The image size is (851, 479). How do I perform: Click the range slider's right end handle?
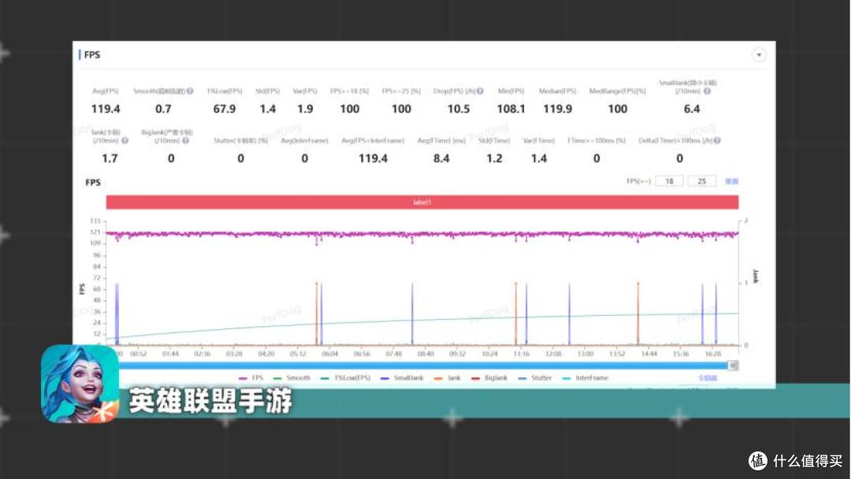pyautogui.click(x=734, y=366)
